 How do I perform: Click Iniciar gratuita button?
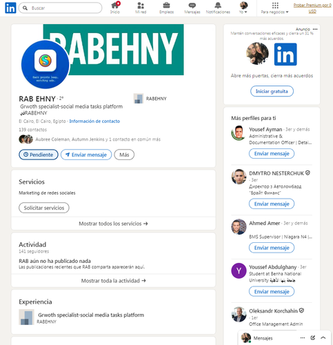(272, 91)
